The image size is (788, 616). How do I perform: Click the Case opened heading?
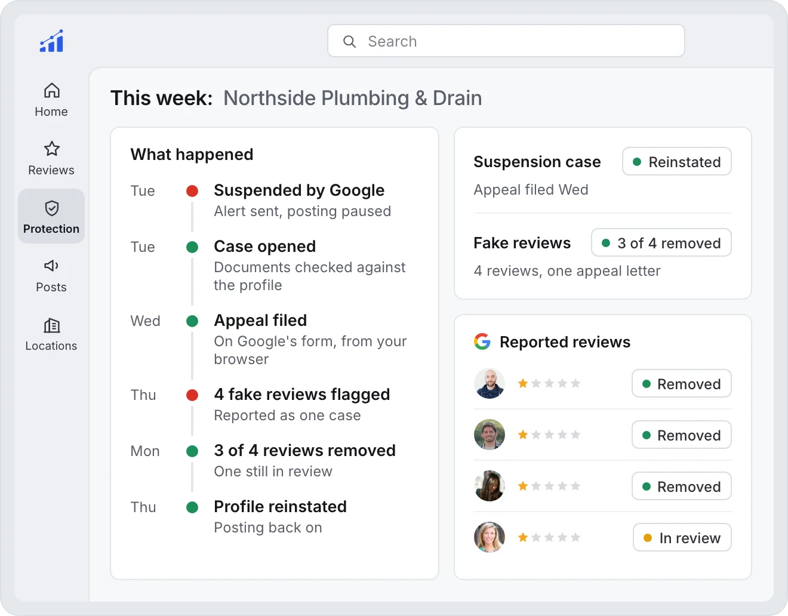(x=265, y=247)
